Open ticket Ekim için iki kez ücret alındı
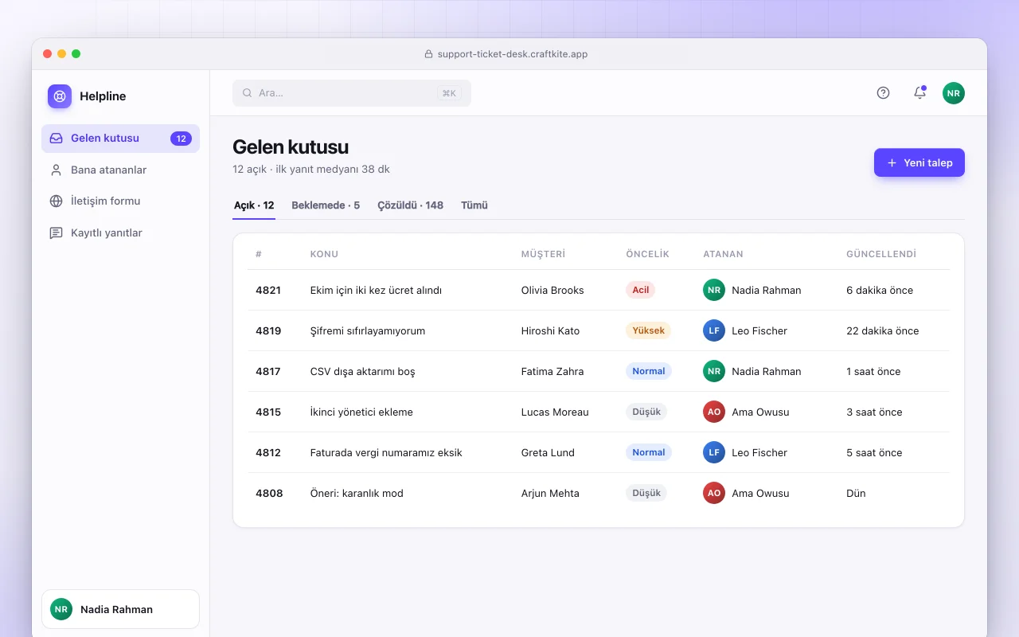Screen dimensions: 1019x637 coord(376,291)
